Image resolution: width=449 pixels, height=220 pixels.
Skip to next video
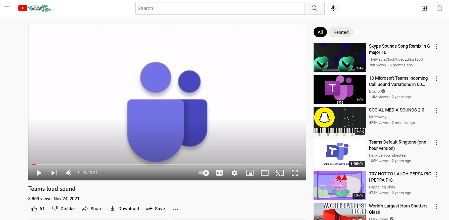click(x=54, y=173)
